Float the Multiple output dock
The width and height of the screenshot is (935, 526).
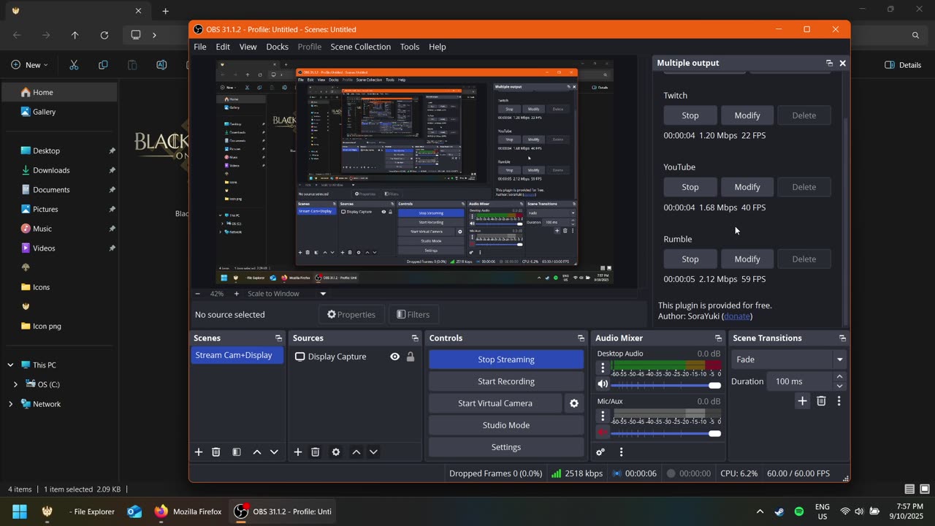(829, 64)
